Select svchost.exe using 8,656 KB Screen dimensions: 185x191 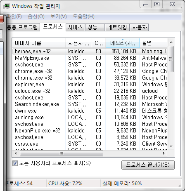coord(90,137)
